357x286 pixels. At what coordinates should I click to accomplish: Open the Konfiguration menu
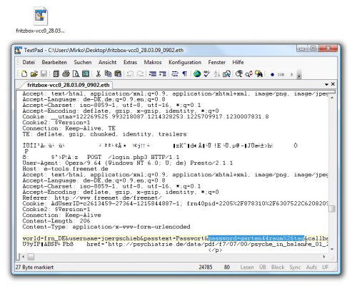click(185, 62)
